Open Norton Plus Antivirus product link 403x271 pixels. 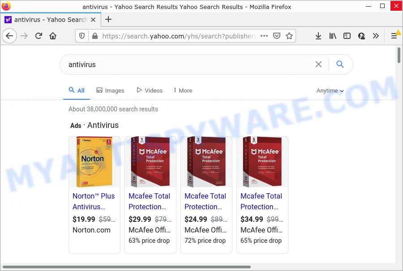coord(94,201)
